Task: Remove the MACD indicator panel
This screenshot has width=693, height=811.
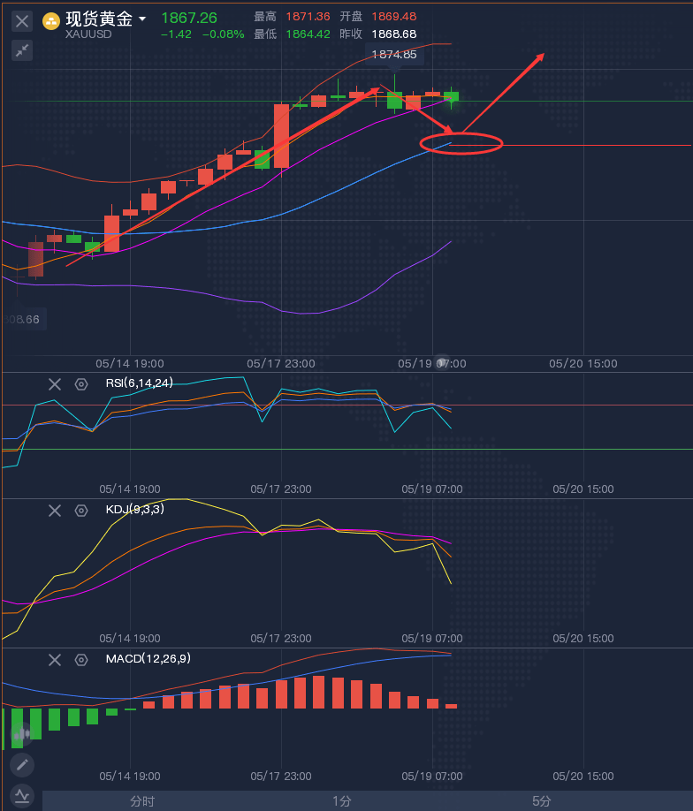Action: pyautogui.click(x=54, y=659)
